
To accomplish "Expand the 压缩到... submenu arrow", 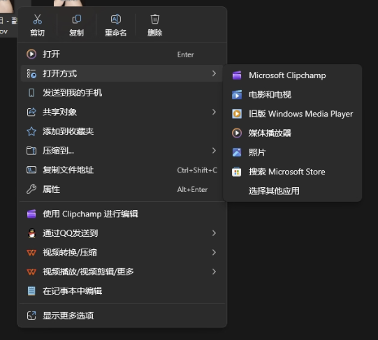I will pos(214,151).
